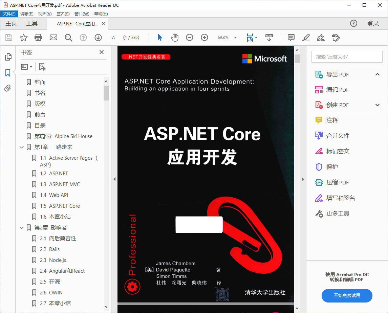
Task: Click the bookmark search input field
Action: [347, 57]
